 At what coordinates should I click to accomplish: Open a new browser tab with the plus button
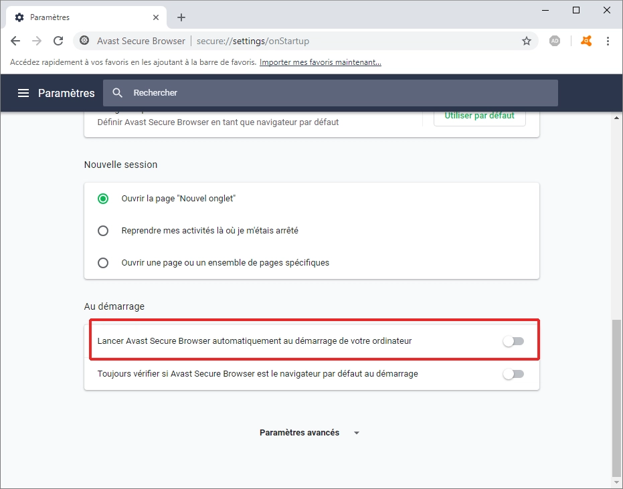pos(181,17)
